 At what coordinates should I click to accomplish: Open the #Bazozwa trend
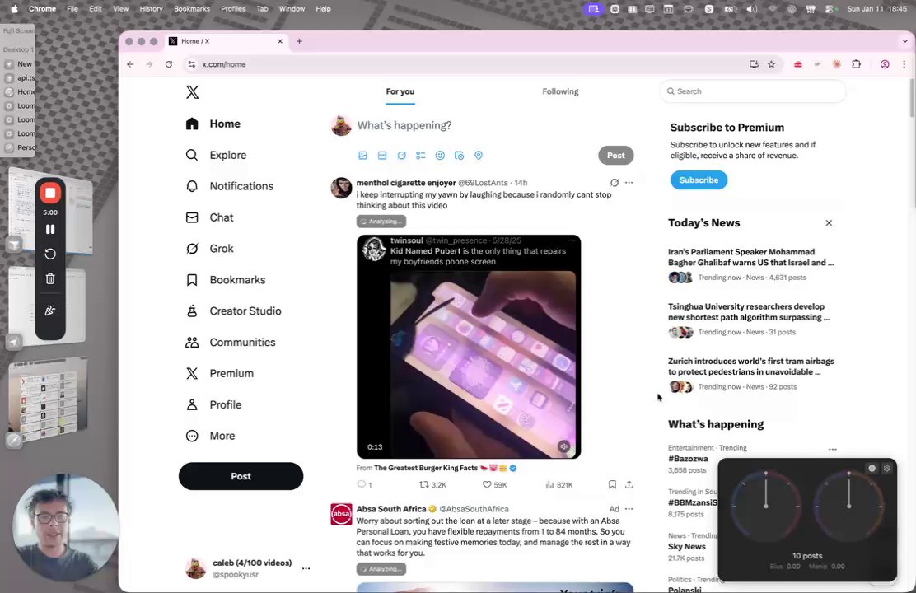[688, 459]
